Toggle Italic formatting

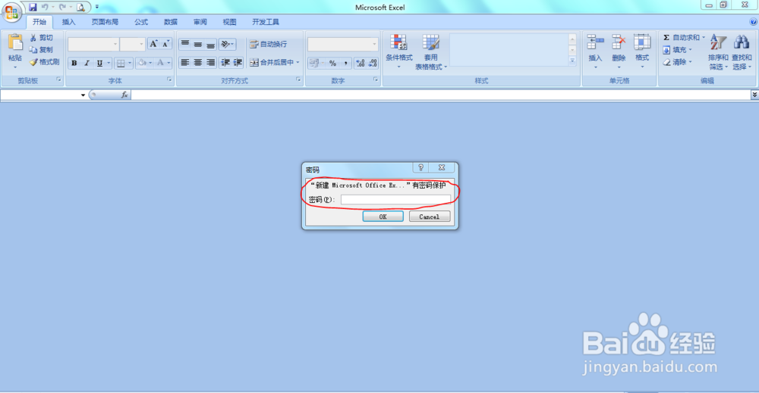[87, 63]
